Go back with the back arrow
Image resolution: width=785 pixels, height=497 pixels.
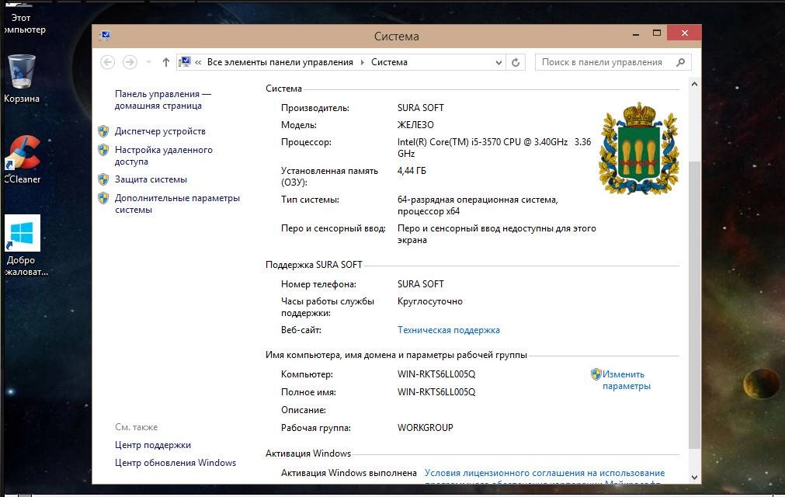tap(108, 62)
